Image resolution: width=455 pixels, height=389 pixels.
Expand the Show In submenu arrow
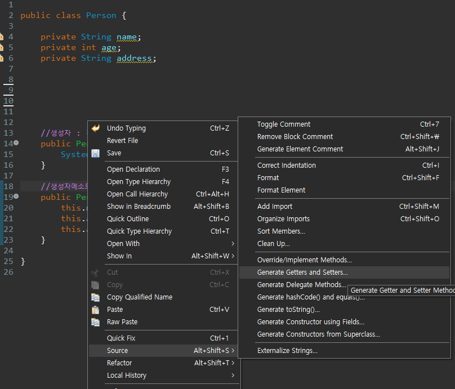pos(233,256)
